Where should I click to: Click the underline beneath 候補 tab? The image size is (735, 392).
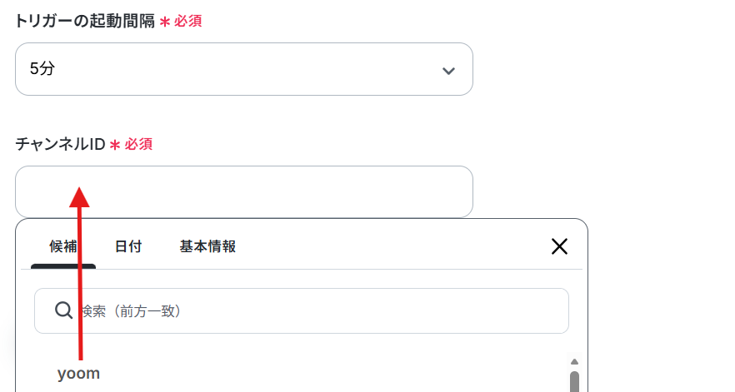point(63,266)
